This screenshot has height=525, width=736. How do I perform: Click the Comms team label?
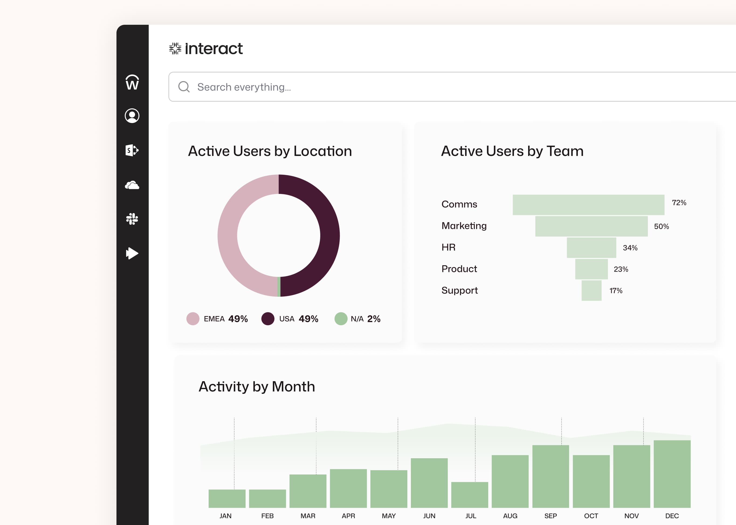tap(459, 204)
